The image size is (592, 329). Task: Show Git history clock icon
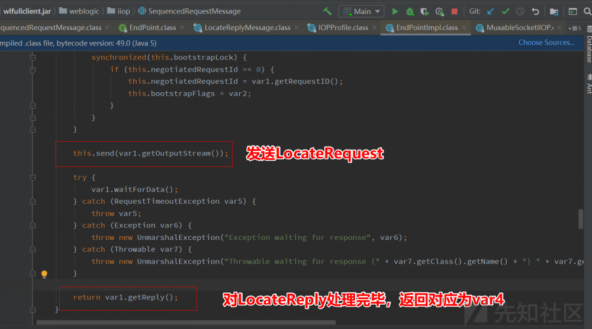[520, 11]
